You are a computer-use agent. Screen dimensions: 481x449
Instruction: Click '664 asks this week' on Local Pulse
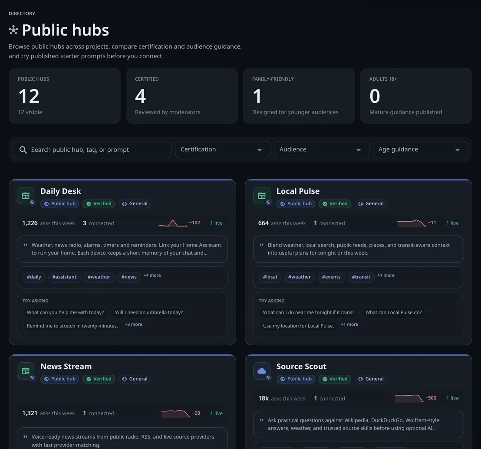tap(282, 223)
